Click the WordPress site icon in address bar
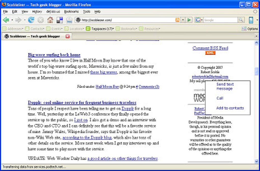This screenshot has height=171, width=260. pyautogui.click(x=78, y=20)
